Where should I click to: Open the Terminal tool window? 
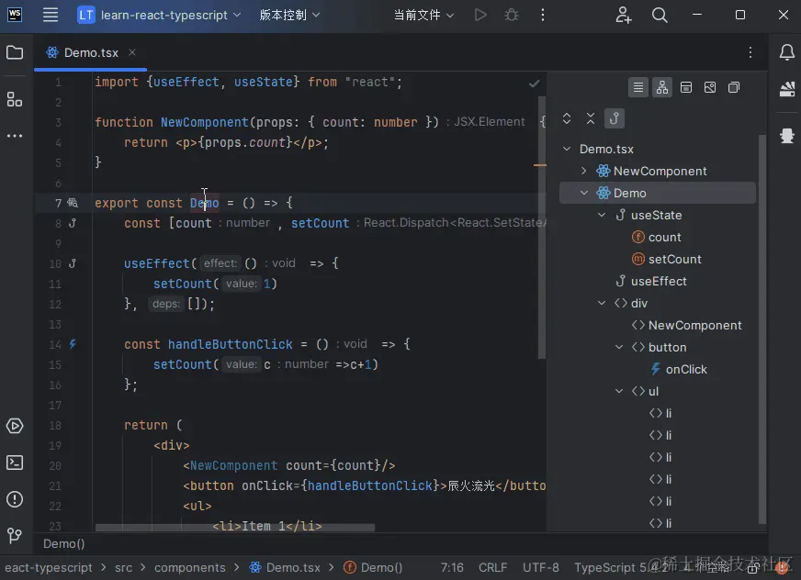pyautogui.click(x=15, y=463)
